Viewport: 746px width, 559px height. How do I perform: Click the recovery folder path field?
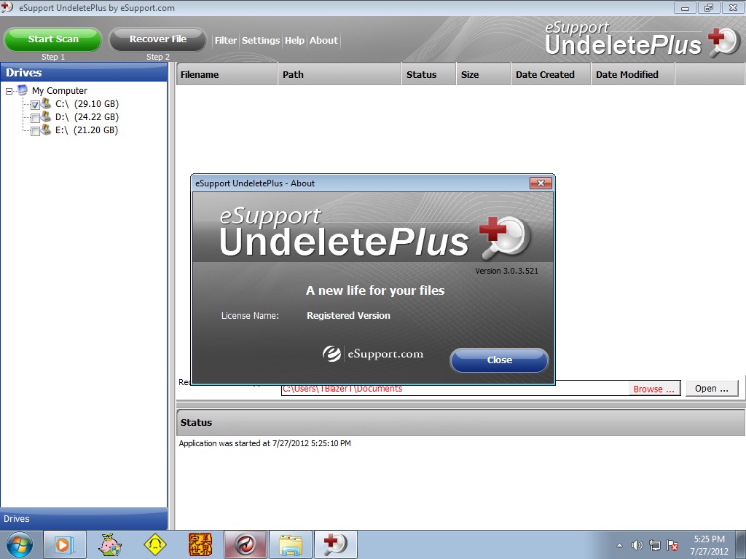pyautogui.click(x=455, y=389)
